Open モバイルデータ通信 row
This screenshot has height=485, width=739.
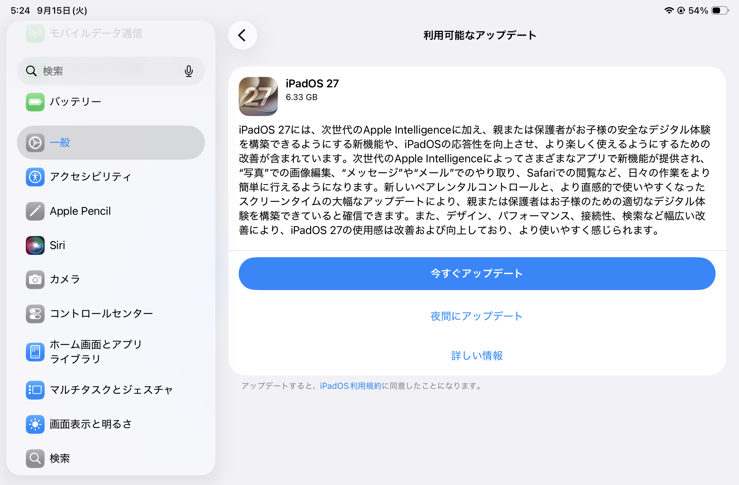(x=111, y=33)
